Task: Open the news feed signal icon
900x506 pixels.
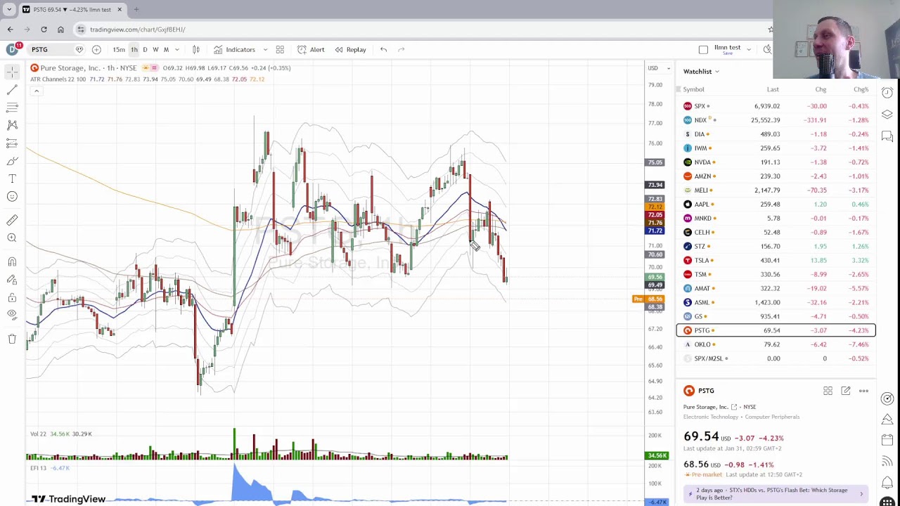Action: (x=887, y=461)
